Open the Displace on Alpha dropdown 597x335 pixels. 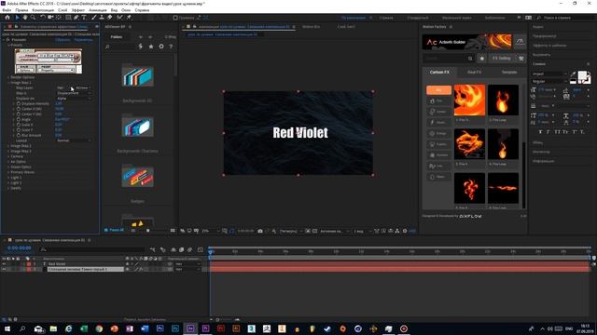click(x=74, y=99)
